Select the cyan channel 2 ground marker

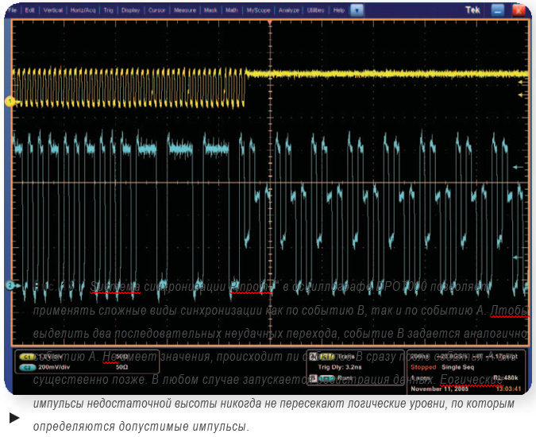(10, 284)
